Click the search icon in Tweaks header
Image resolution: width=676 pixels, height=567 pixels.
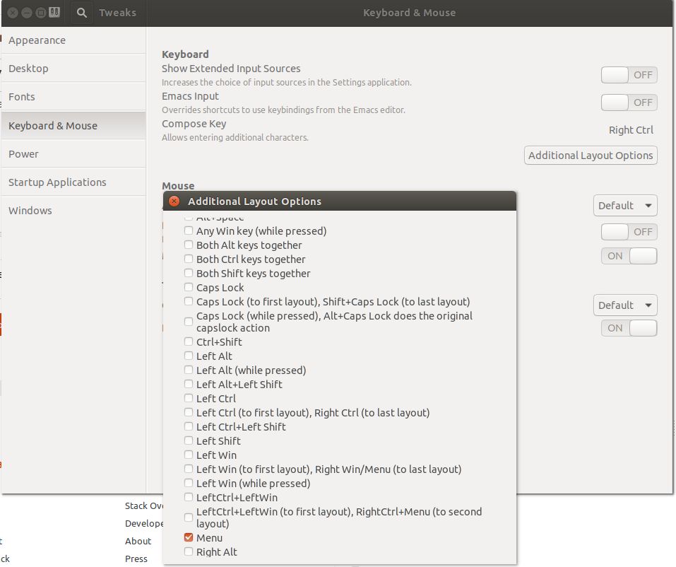pos(81,13)
